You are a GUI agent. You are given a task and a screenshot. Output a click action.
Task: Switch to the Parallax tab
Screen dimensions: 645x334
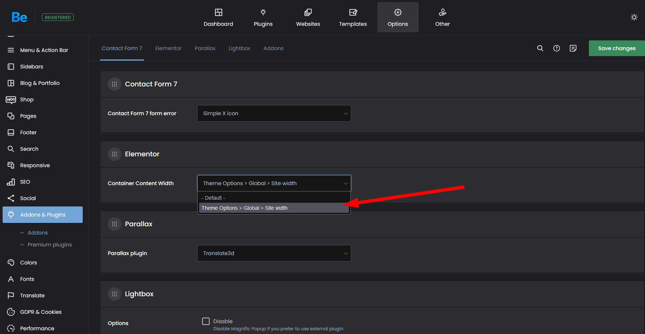(x=205, y=48)
